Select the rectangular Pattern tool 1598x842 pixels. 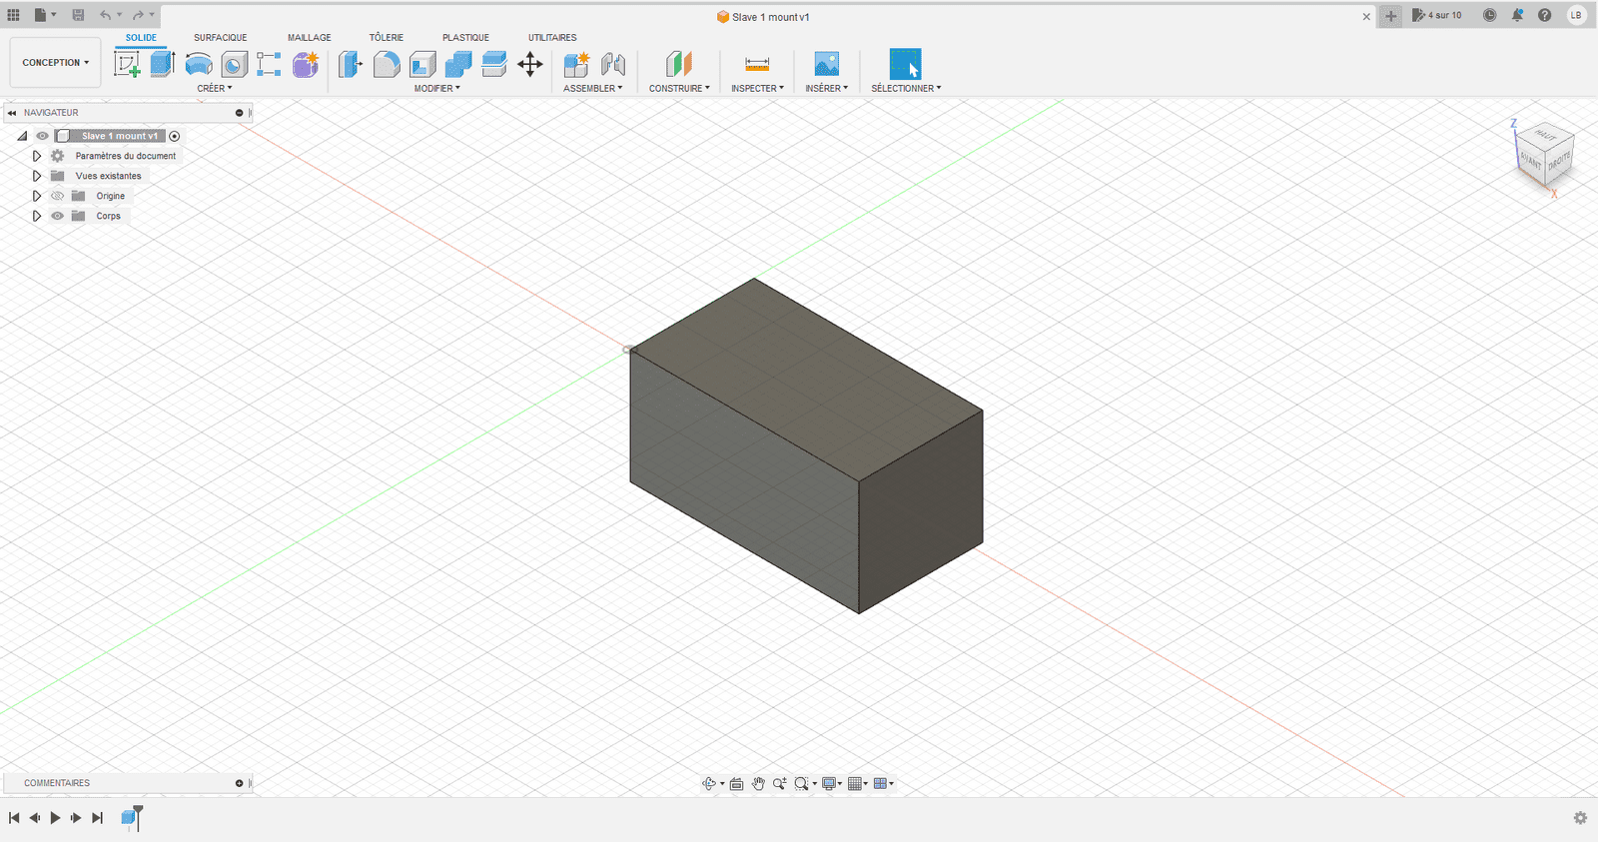coord(269,65)
